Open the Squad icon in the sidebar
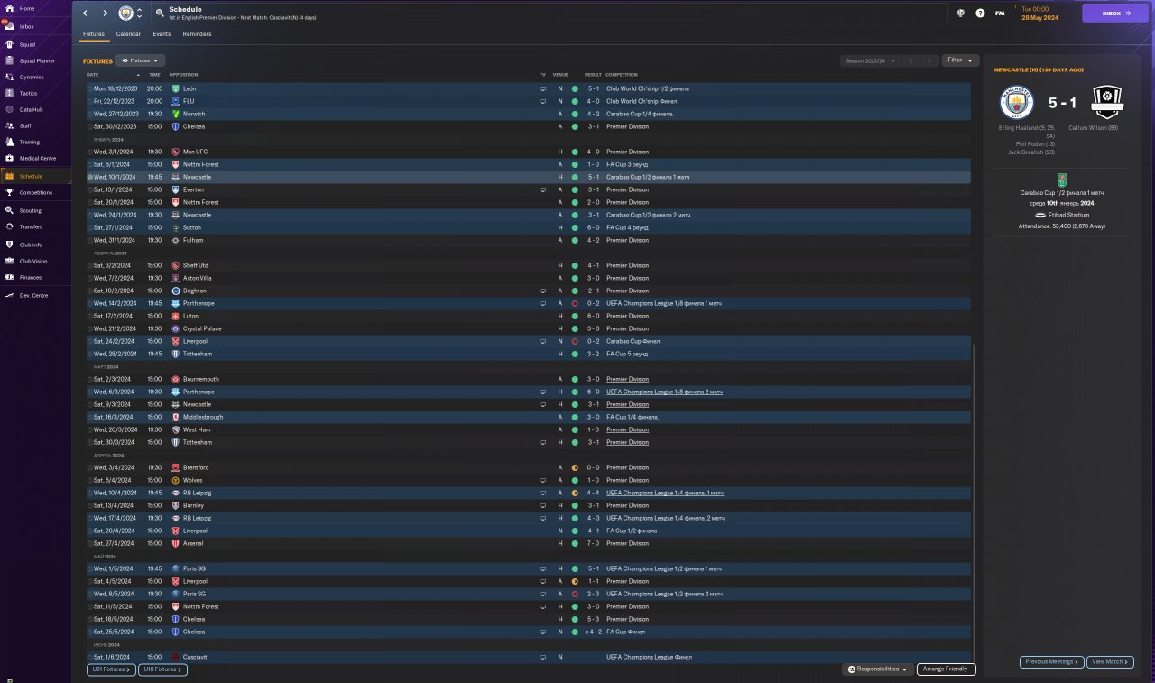 tap(10, 43)
